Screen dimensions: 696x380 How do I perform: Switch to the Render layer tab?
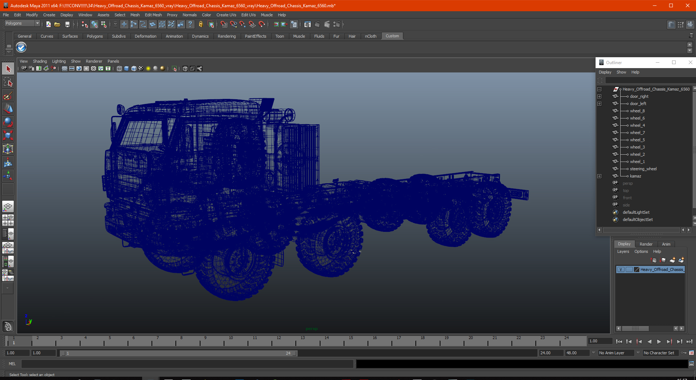click(x=646, y=244)
